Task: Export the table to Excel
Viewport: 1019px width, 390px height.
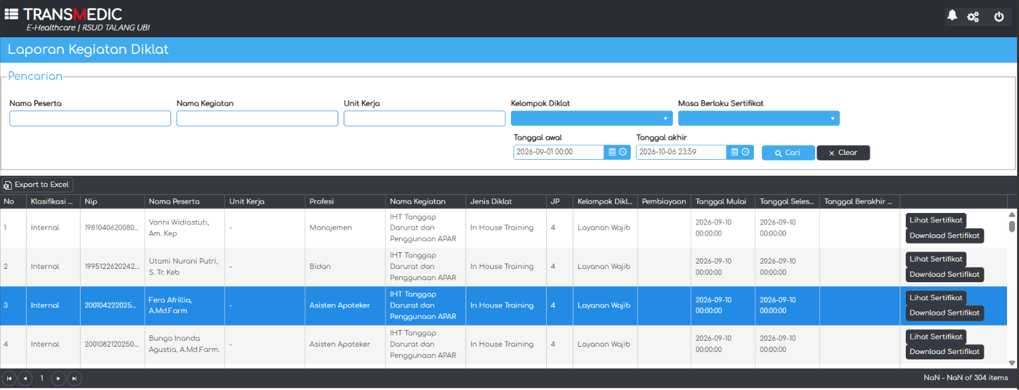Action: 37,185
